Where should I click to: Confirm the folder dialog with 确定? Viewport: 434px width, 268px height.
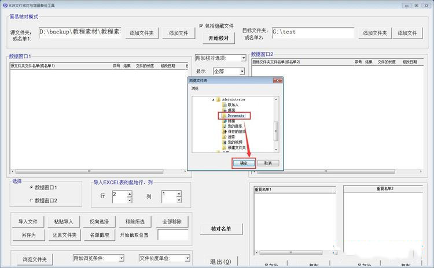[244, 163]
